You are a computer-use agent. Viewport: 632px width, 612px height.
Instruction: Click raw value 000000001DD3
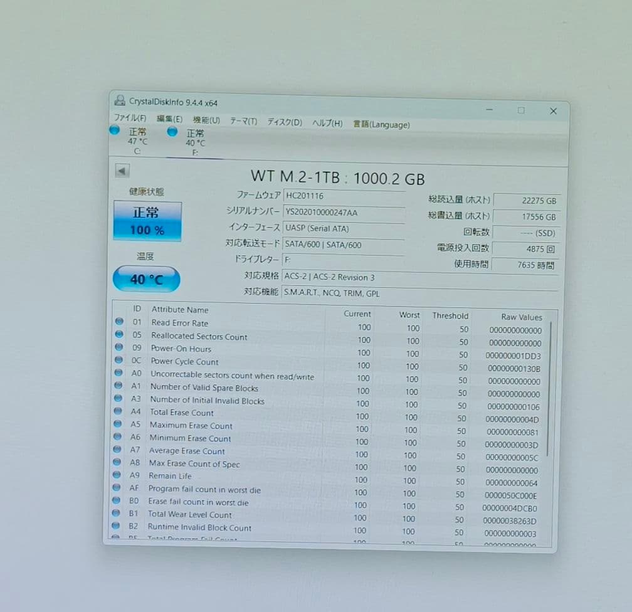tap(513, 356)
